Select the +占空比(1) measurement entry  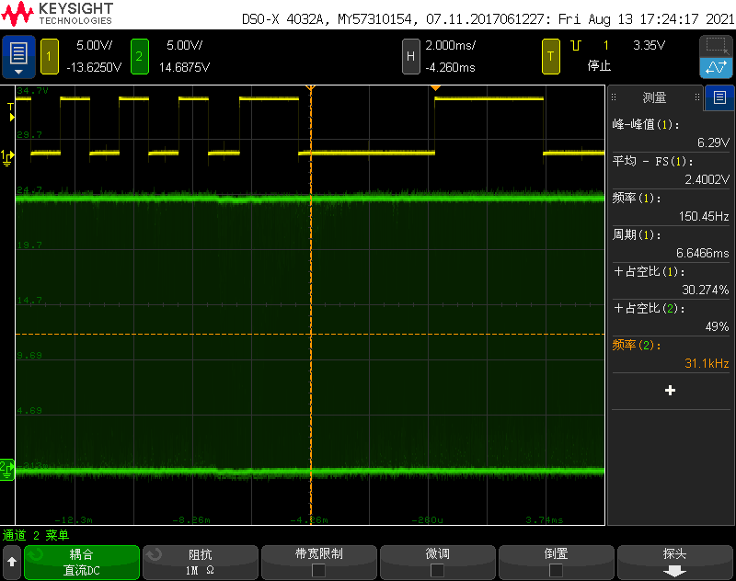click(x=671, y=280)
